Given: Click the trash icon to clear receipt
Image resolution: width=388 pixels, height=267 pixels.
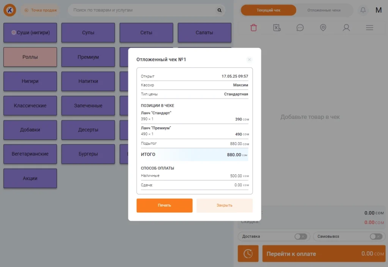Looking at the screenshot, I should 253,28.
